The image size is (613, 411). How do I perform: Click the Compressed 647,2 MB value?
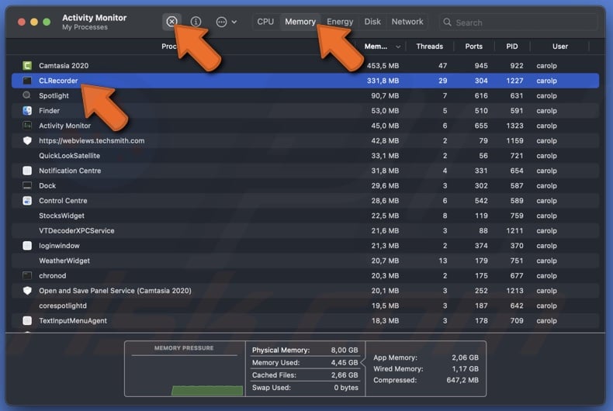[462, 380]
